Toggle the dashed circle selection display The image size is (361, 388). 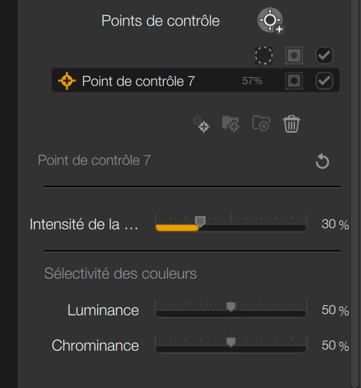pyautogui.click(x=264, y=56)
